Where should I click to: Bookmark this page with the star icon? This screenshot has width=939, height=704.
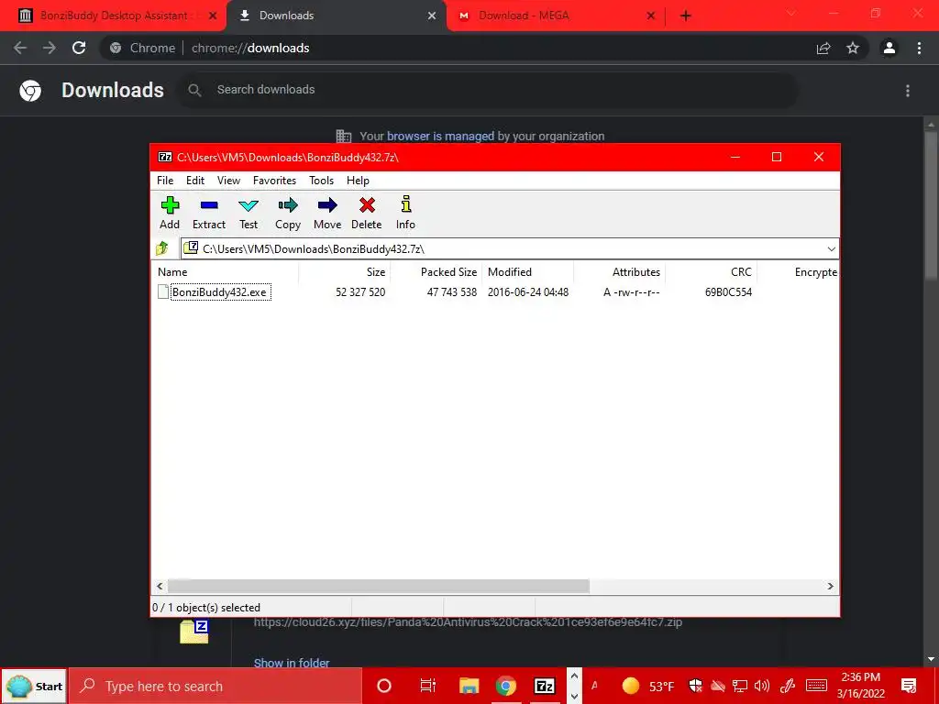point(853,48)
